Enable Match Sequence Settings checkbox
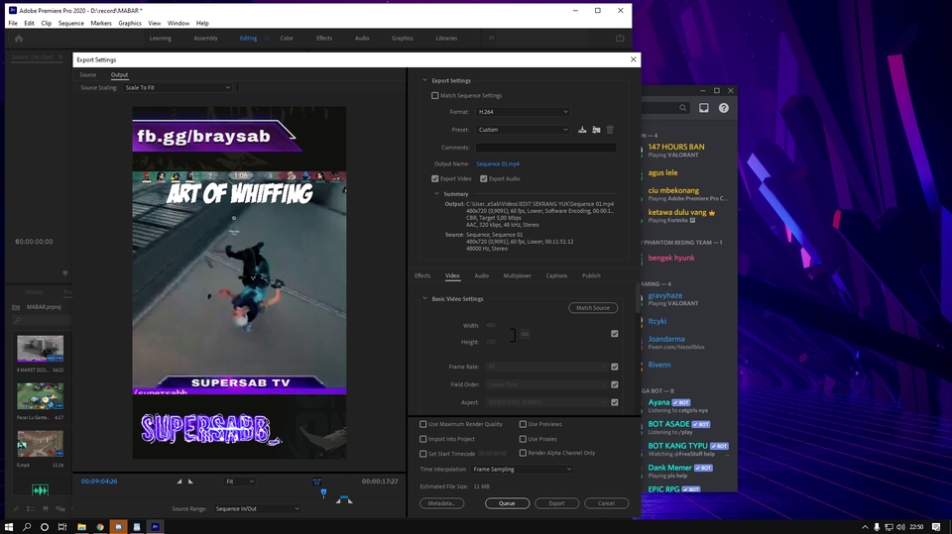952x534 pixels. [434, 96]
